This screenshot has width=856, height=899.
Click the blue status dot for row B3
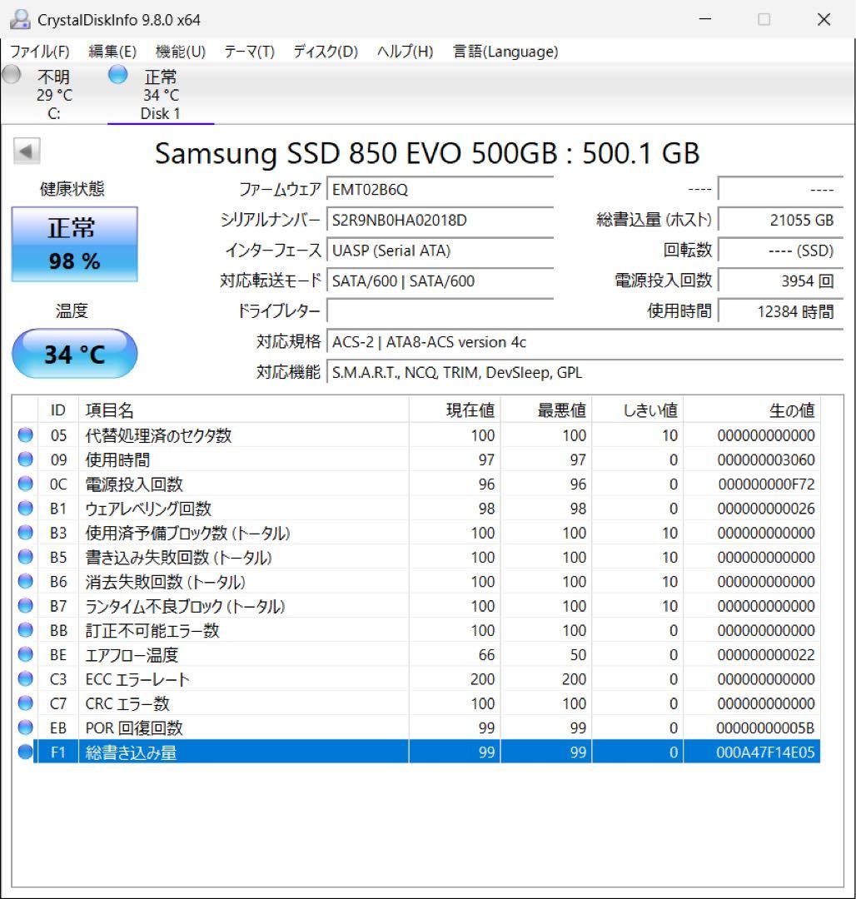(x=25, y=533)
